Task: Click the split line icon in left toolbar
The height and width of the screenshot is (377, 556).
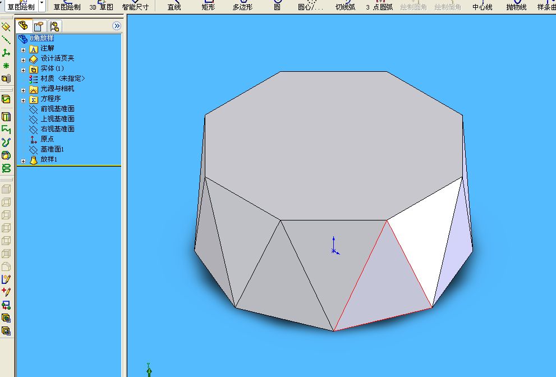Action: (6, 117)
